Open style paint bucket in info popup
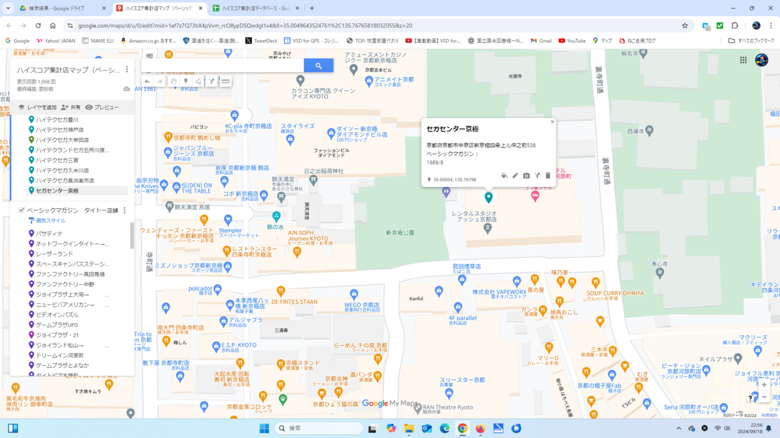Image resolution: width=780 pixels, height=438 pixels. (504, 175)
